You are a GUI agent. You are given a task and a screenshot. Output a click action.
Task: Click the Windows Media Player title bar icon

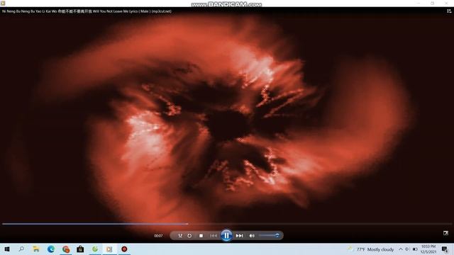click(3, 3)
